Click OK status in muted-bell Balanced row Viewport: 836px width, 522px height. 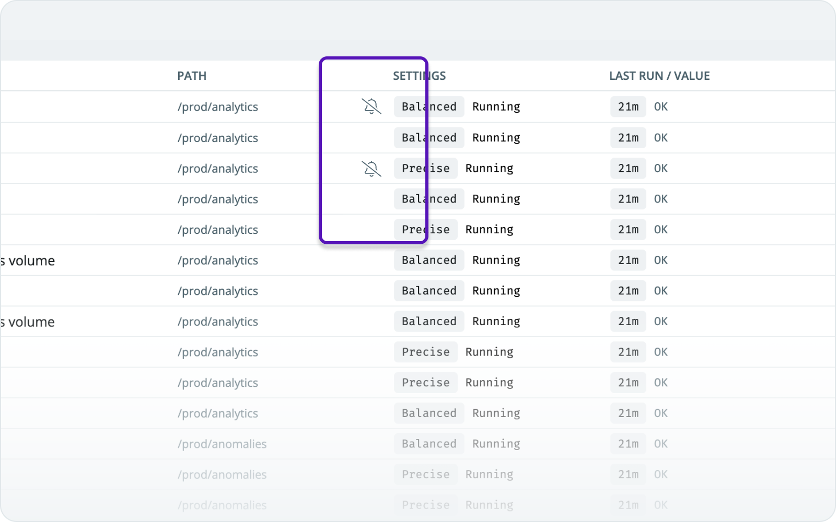[x=661, y=106]
